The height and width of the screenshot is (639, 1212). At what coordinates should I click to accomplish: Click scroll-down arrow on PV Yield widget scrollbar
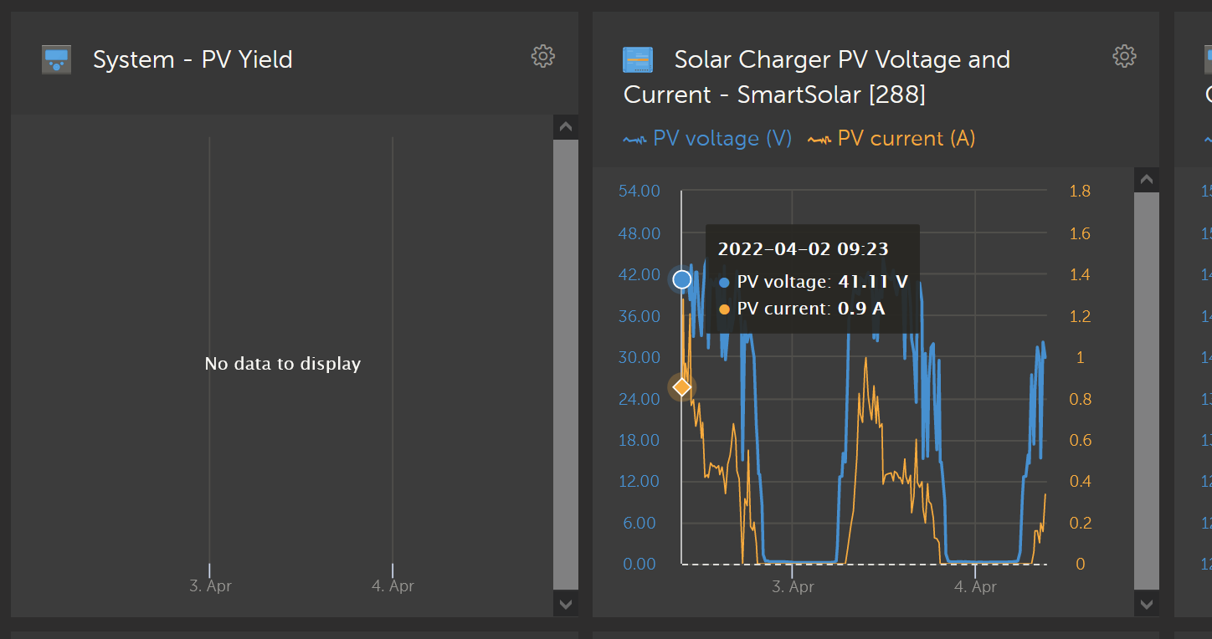pos(566,604)
